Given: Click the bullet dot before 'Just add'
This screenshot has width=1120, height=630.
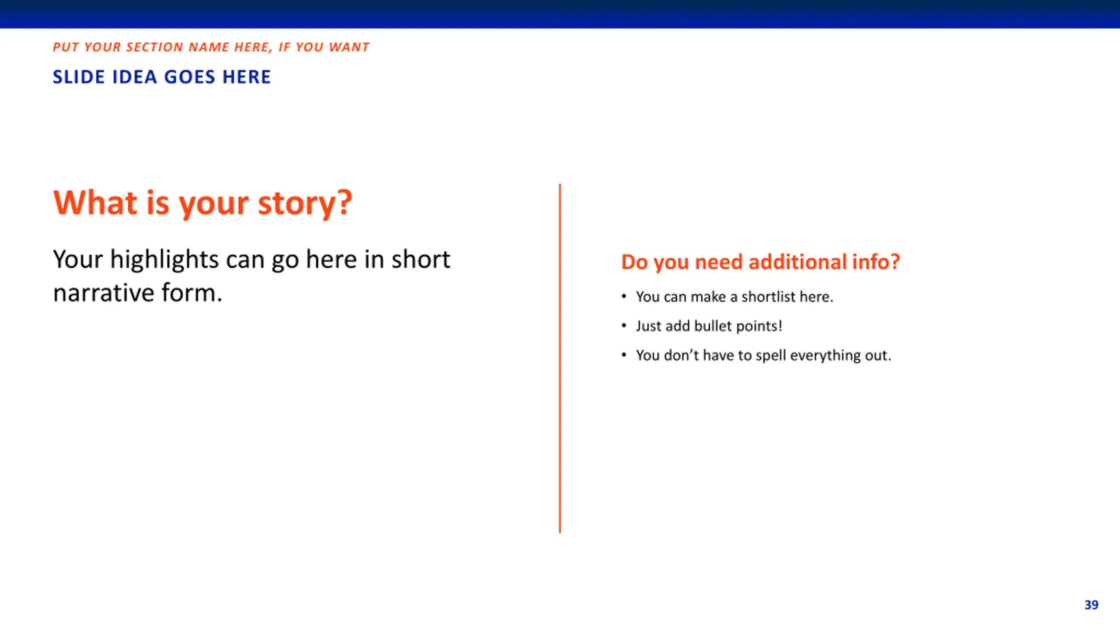Looking at the screenshot, I should pyautogui.click(x=624, y=326).
